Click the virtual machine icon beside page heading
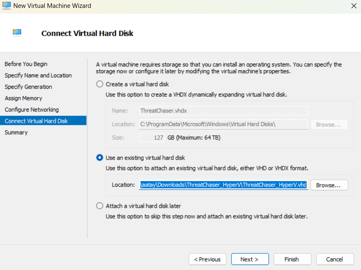Screen dimensions: 361x270 pyautogui.click(x=17, y=32)
